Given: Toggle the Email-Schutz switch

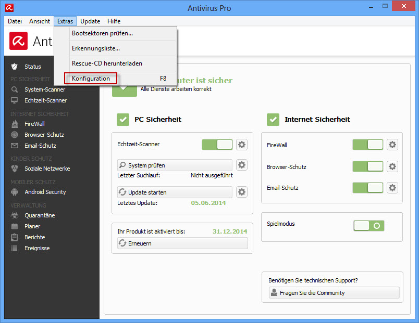Looking at the screenshot, I should coord(368,188).
